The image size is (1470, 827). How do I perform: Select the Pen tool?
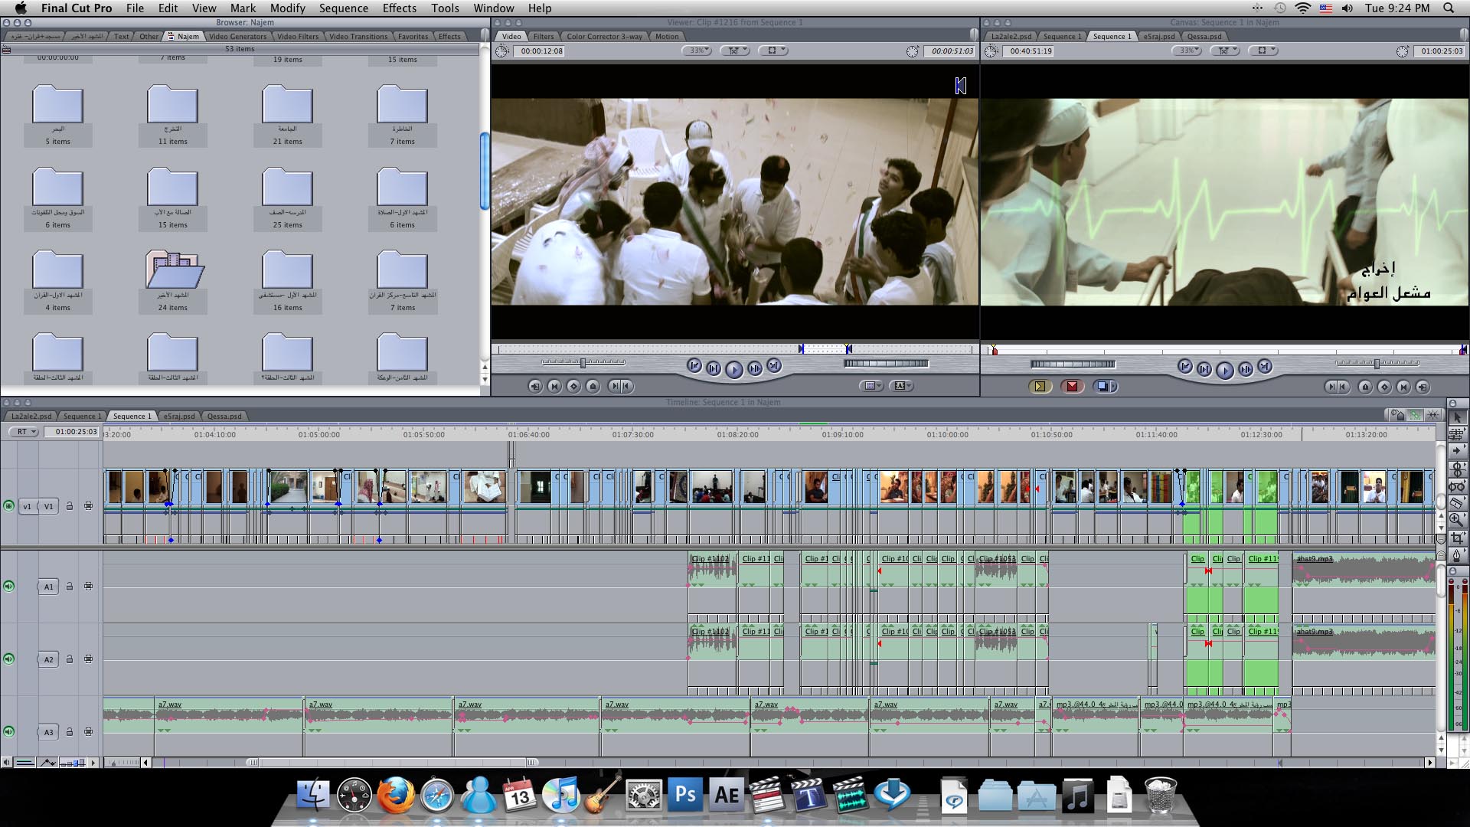(1457, 554)
